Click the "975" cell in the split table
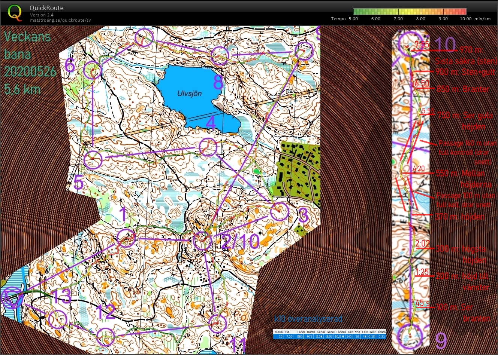 click(310, 336)
